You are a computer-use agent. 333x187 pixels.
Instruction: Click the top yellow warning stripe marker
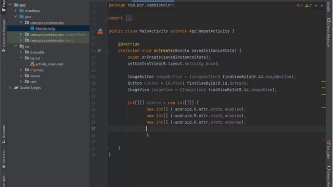pyautogui.click(x=324, y=82)
